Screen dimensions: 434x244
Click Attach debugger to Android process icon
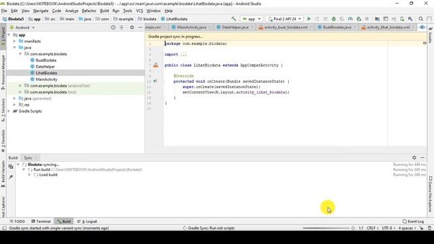(x=359, y=19)
